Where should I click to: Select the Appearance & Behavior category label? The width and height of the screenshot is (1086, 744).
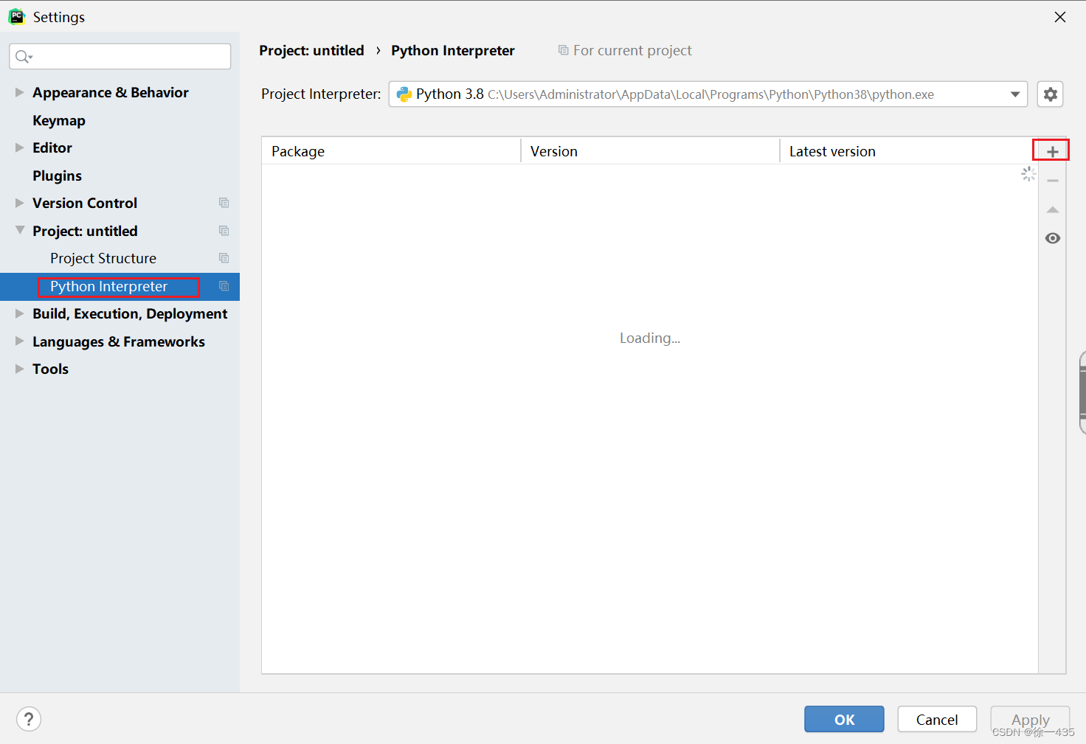click(x=111, y=92)
